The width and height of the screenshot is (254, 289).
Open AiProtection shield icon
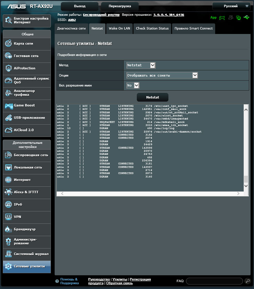pos(9,68)
